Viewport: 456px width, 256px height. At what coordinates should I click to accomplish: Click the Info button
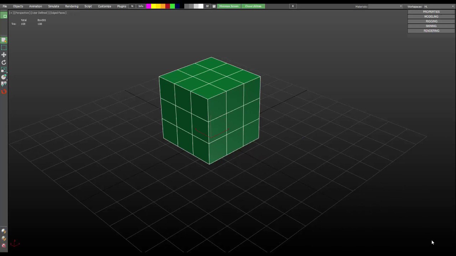(x=141, y=6)
